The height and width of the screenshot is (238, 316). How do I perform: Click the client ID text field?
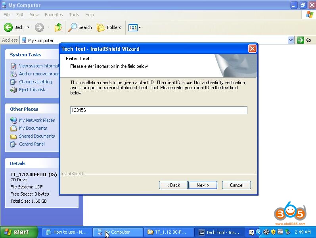pos(159,110)
